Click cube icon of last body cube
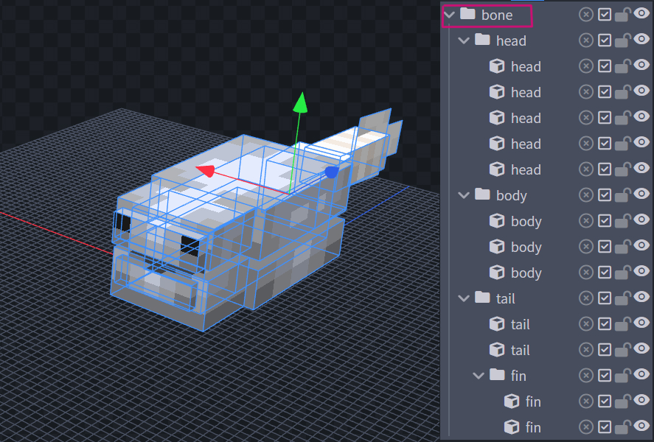The width and height of the screenshot is (654, 442). [497, 273]
